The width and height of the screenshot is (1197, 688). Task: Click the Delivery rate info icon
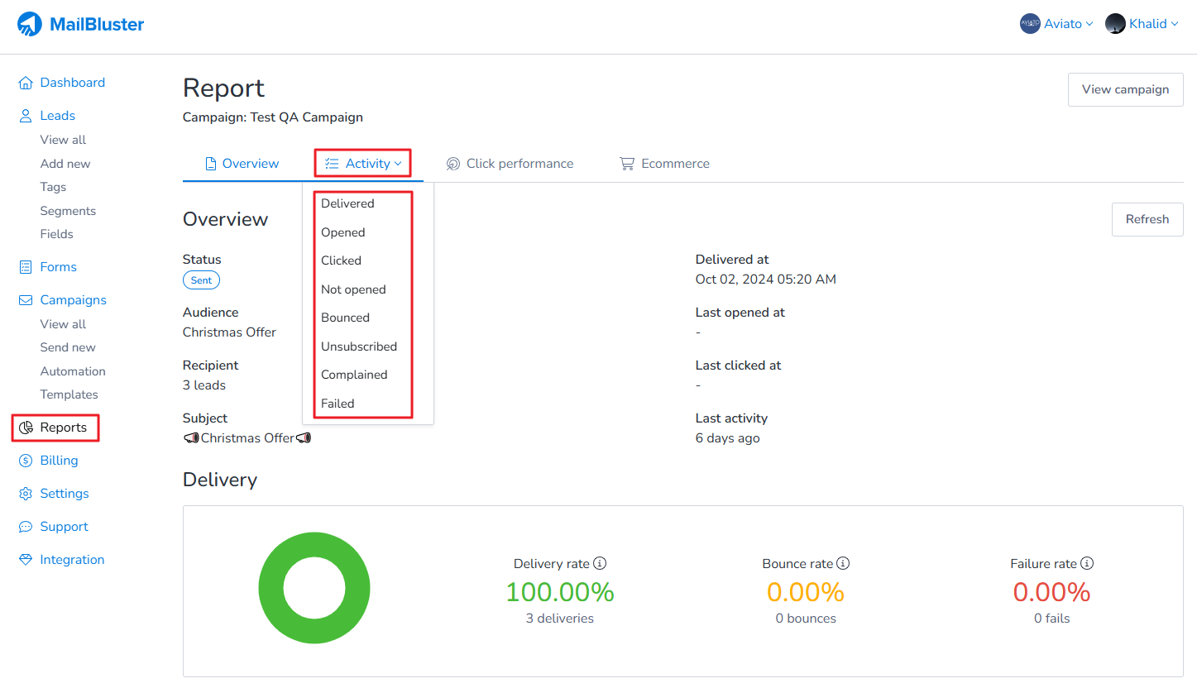(601, 563)
